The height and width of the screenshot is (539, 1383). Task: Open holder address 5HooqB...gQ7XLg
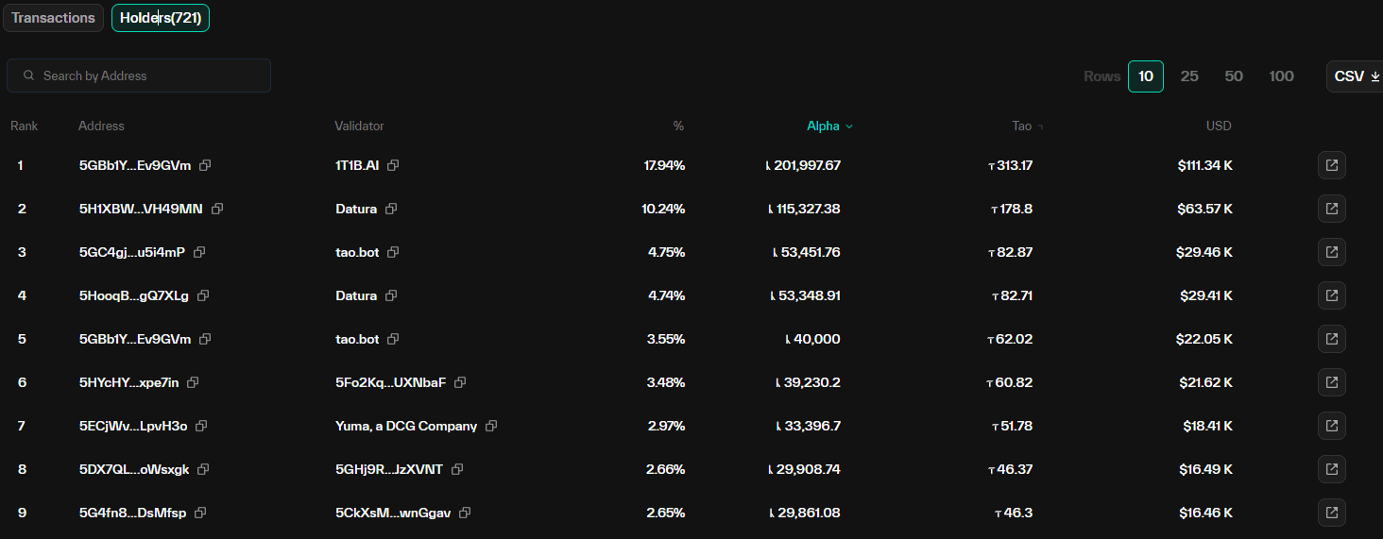pos(133,295)
